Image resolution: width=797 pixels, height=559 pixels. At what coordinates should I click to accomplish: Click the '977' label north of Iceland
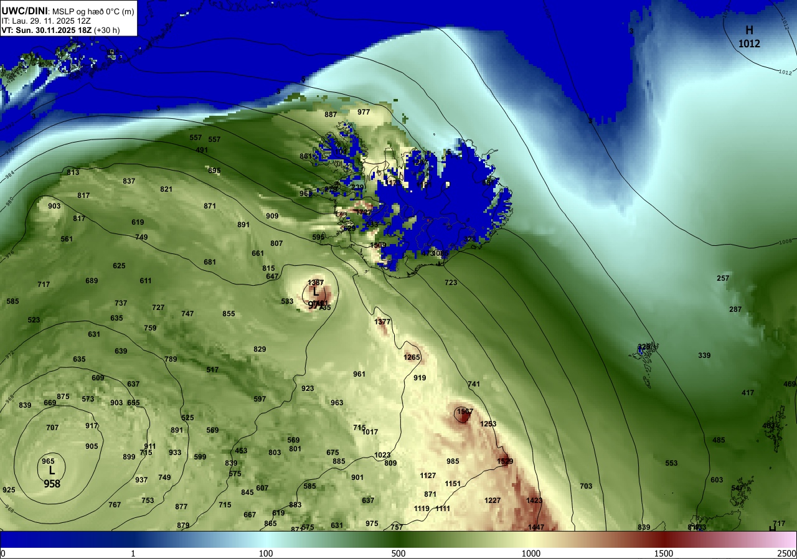point(364,112)
